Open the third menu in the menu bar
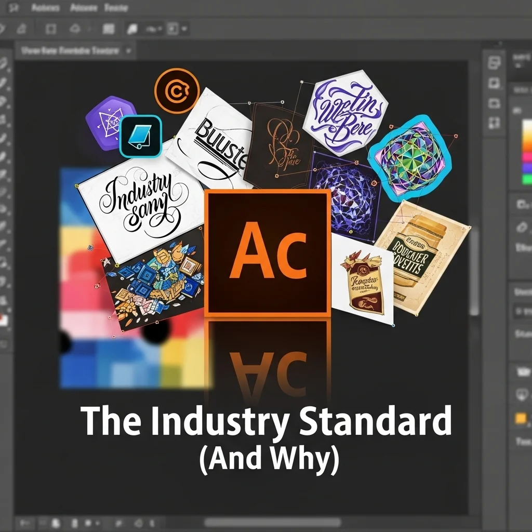 (x=116, y=8)
